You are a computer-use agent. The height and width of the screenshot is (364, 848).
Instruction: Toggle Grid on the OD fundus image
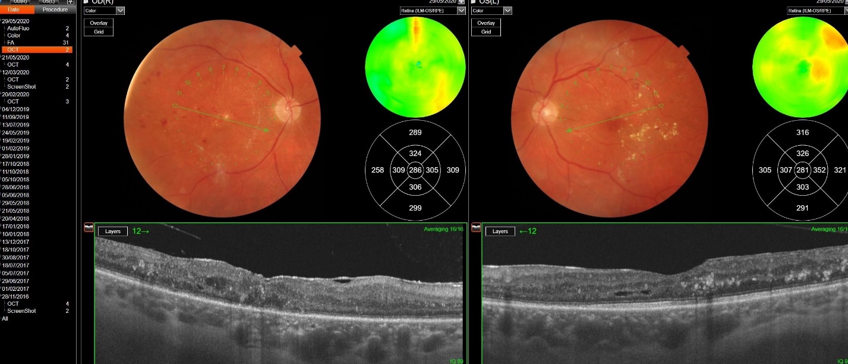[x=99, y=32]
